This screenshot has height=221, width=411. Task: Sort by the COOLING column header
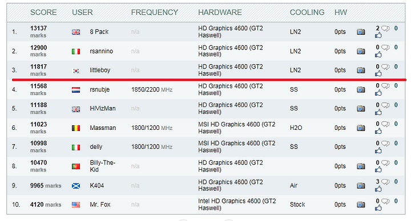(307, 13)
